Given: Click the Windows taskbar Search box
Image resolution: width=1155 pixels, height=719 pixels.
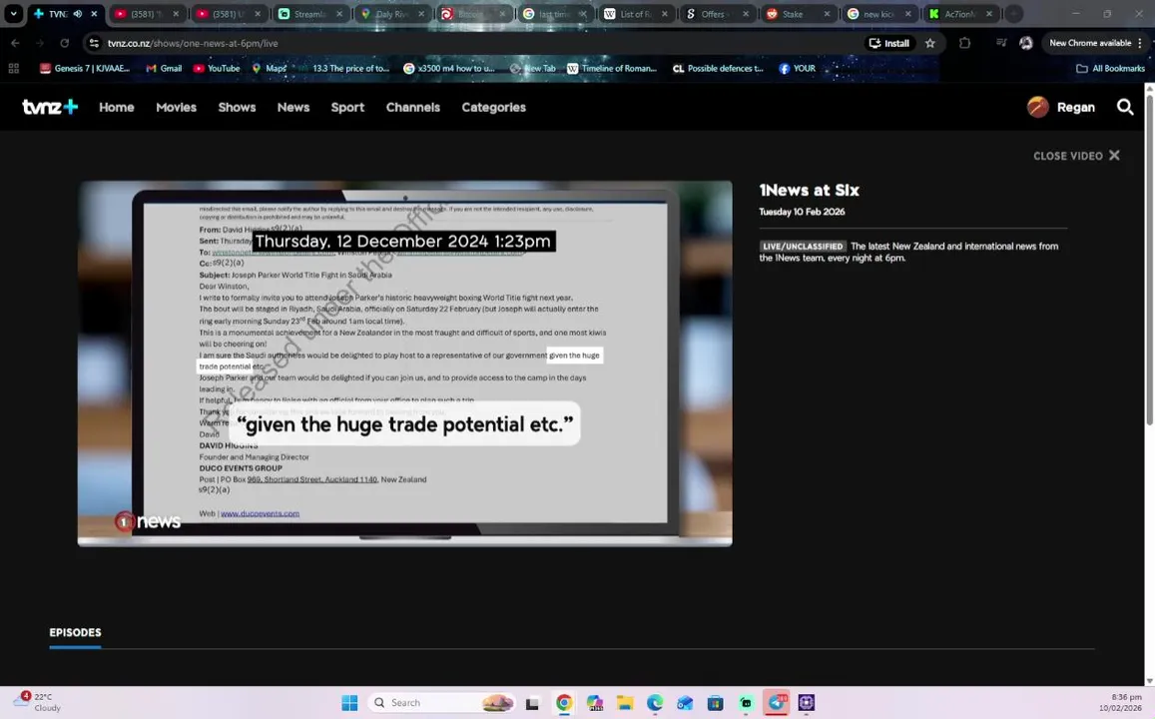Looking at the screenshot, I should point(440,703).
